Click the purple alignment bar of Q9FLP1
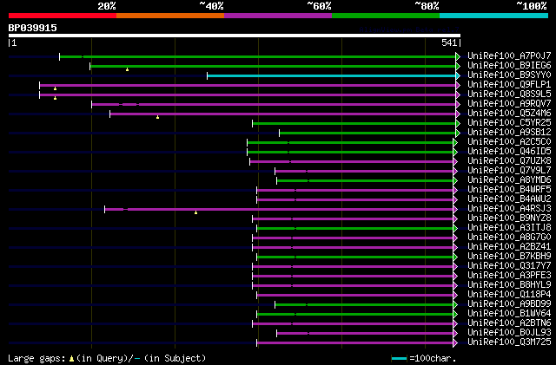The height and width of the screenshot is (365, 556). [x=248, y=85]
